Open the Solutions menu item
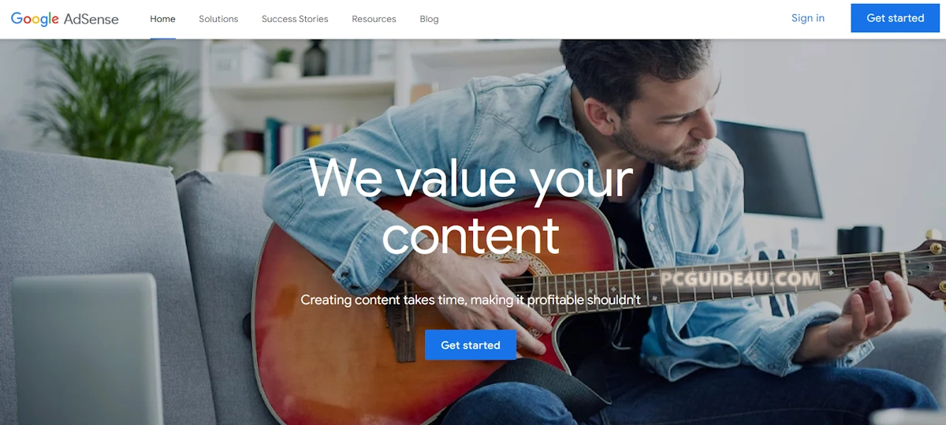This screenshot has height=425, width=946. pos(218,19)
